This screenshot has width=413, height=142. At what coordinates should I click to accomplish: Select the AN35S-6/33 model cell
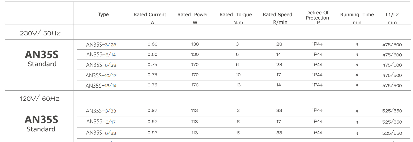pyautogui.click(x=101, y=133)
